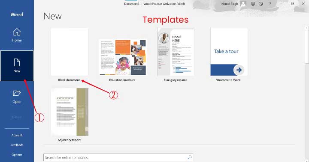Select the Adjacency report template
The height and width of the screenshot is (162, 309).
click(x=70, y=112)
